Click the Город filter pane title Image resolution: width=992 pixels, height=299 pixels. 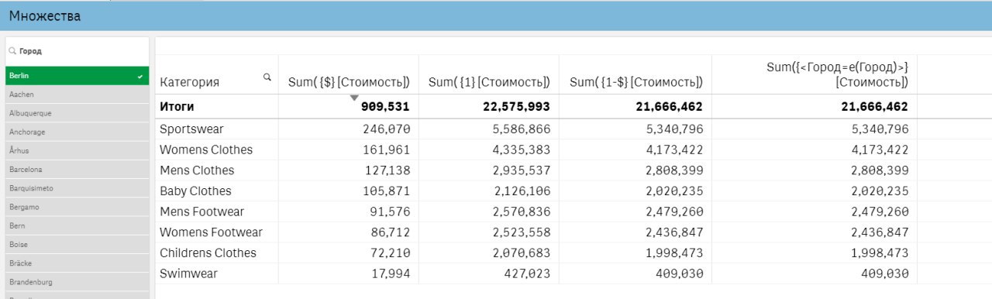(x=30, y=51)
